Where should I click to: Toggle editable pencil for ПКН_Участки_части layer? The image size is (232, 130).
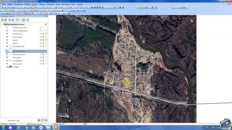point(41,55)
